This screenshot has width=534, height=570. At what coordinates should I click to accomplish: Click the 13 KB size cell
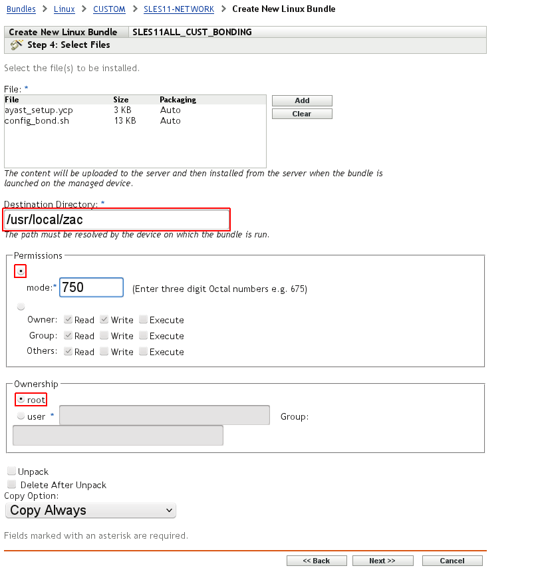tap(125, 120)
